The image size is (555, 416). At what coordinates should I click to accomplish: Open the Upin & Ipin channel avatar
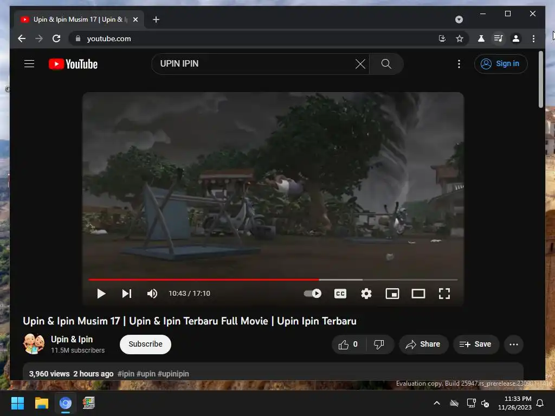(34, 344)
